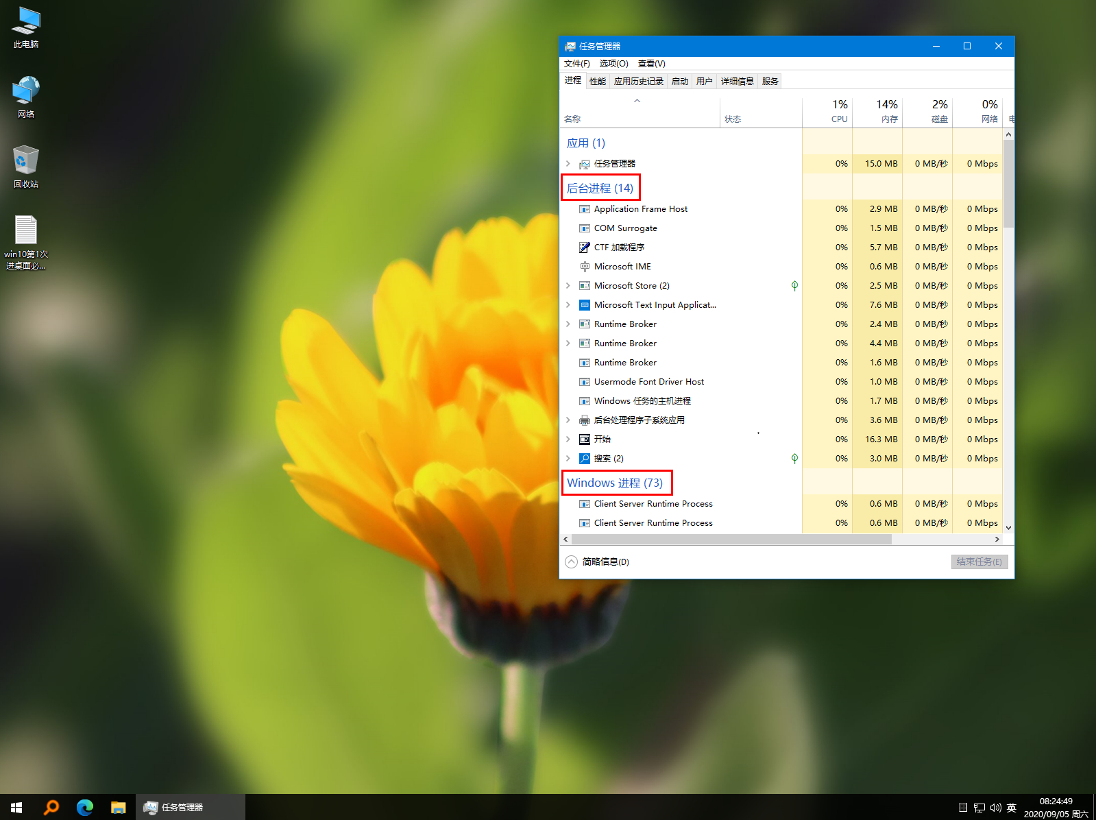Expand the Microsoft Store (2) process group

pos(568,286)
